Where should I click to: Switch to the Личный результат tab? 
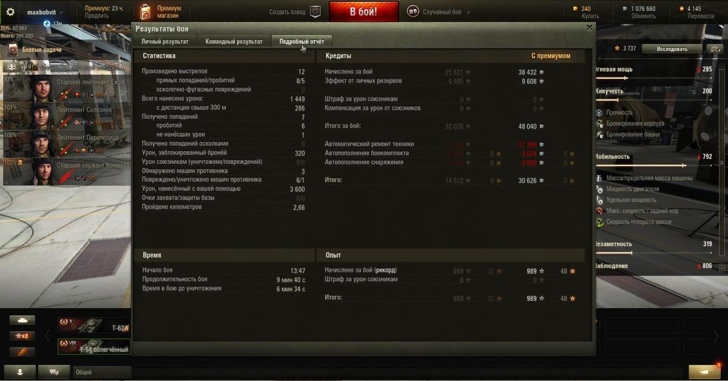tap(165, 41)
